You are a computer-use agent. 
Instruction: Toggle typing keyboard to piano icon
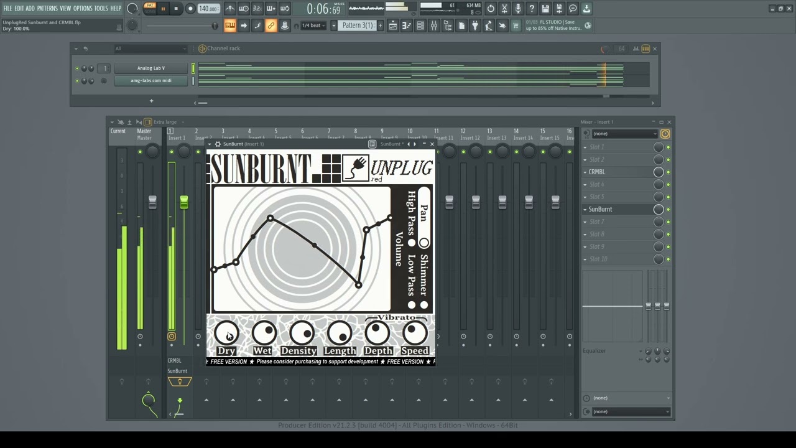230,26
